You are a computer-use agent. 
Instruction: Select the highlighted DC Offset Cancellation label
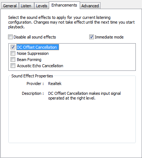[38, 47]
